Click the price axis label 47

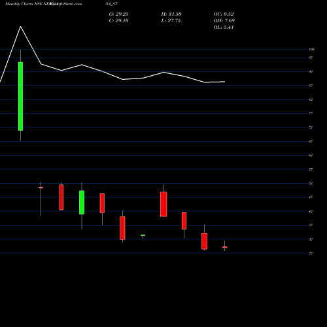[x=311, y=198]
